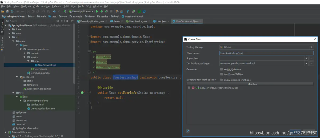Click the blue Back navigation arrow
Image resolution: width=320 pixels, height=138 pixels.
(x=54, y=11)
